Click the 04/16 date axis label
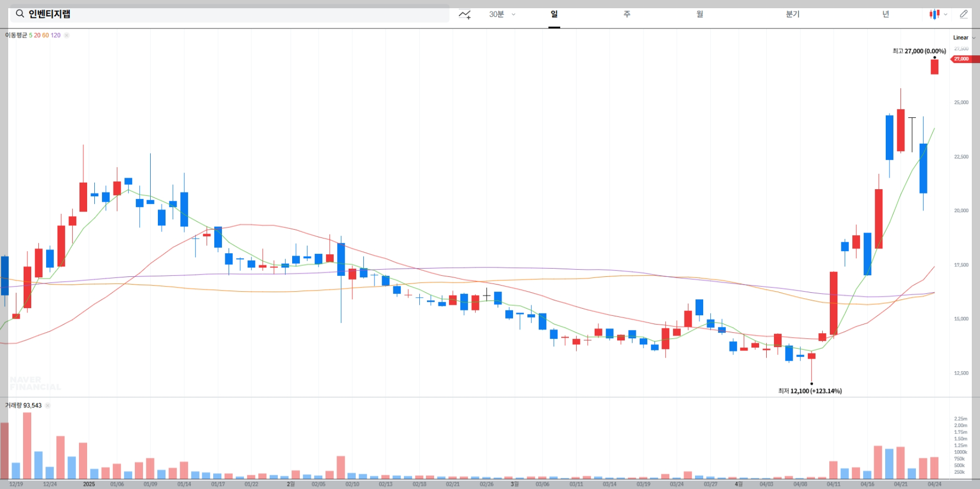 click(867, 484)
